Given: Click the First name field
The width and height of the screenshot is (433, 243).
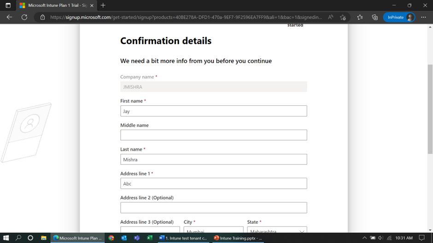Looking at the screenshot, I should [213, 111].
